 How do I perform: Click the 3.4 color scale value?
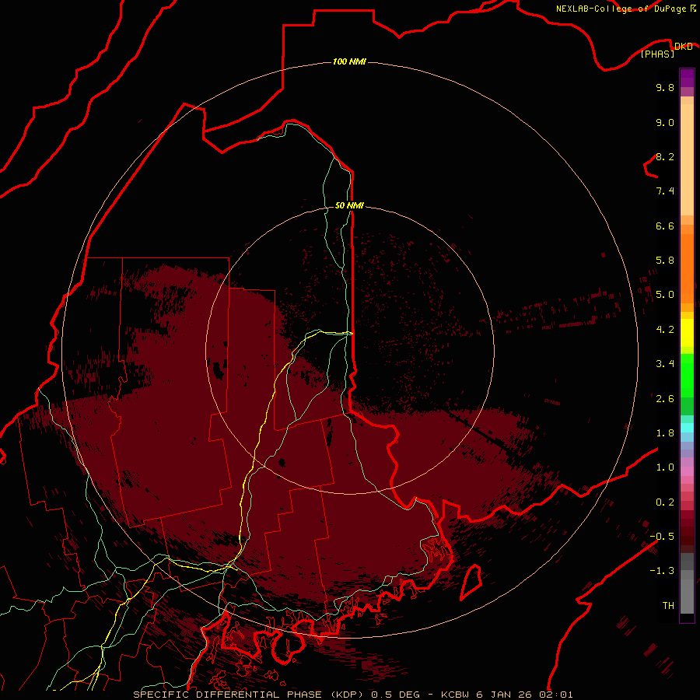[x=665, y=364]
